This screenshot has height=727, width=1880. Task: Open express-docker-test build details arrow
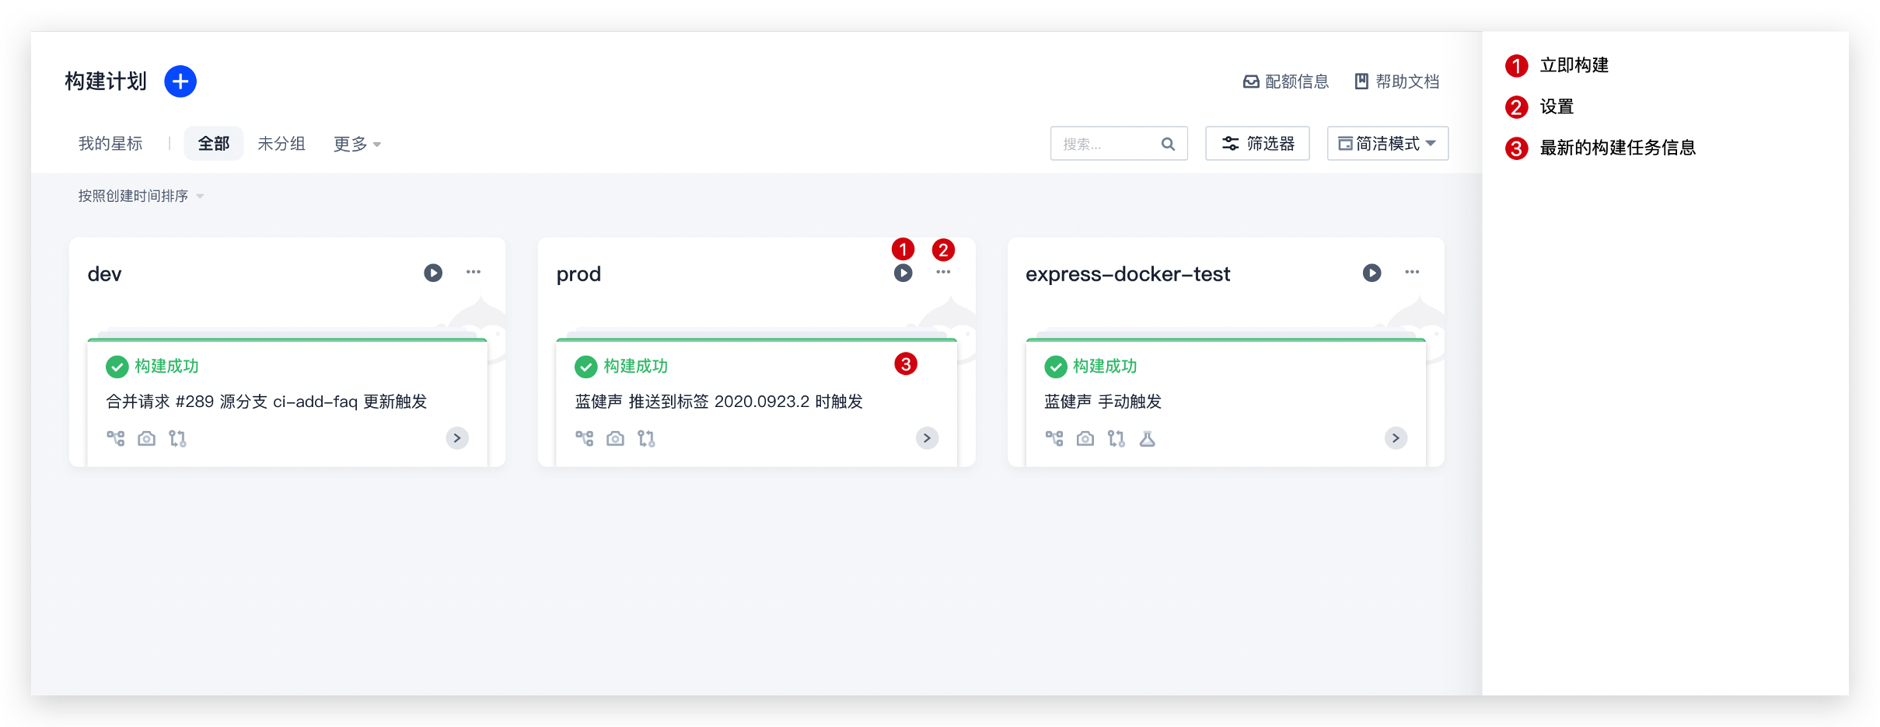pos(1396,438)
